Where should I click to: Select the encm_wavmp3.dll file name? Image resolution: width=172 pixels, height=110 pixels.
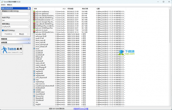click(42, 45)
